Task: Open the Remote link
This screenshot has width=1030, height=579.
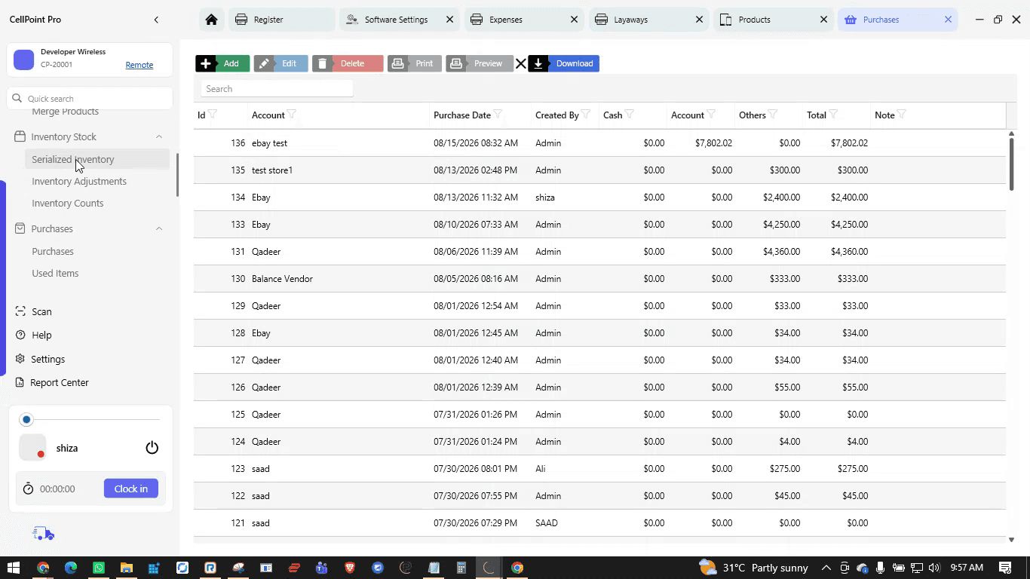Action: point(139,65)
